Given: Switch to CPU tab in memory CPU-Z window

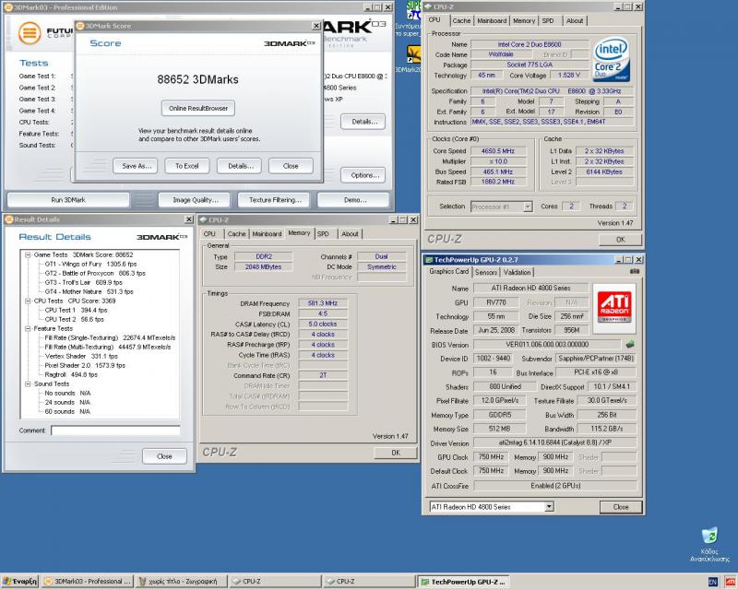Looking at the screenshot, I should (x=209, y=234).
